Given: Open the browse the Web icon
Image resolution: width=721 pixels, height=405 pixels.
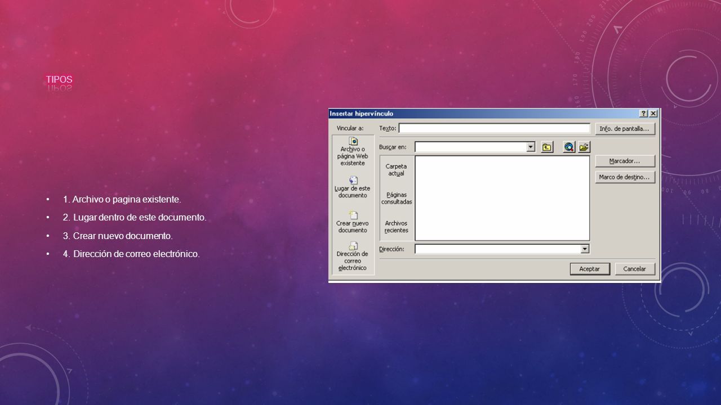Looking at the screenshot, I should click(x=569, y=147).
